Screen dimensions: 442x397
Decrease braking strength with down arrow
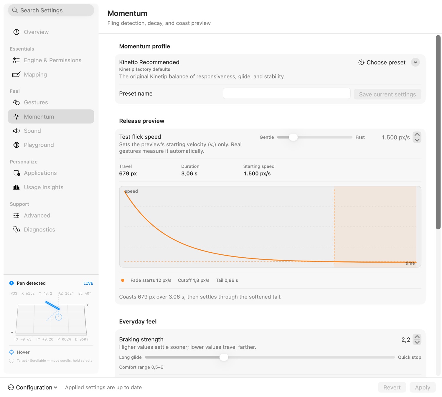(417, 342)
